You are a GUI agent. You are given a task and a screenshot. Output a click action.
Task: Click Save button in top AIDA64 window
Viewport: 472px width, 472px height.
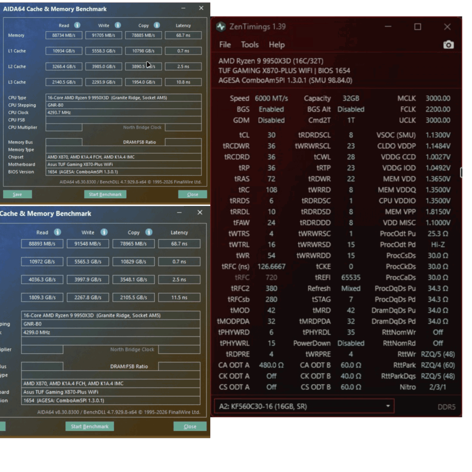click(18, 195)
